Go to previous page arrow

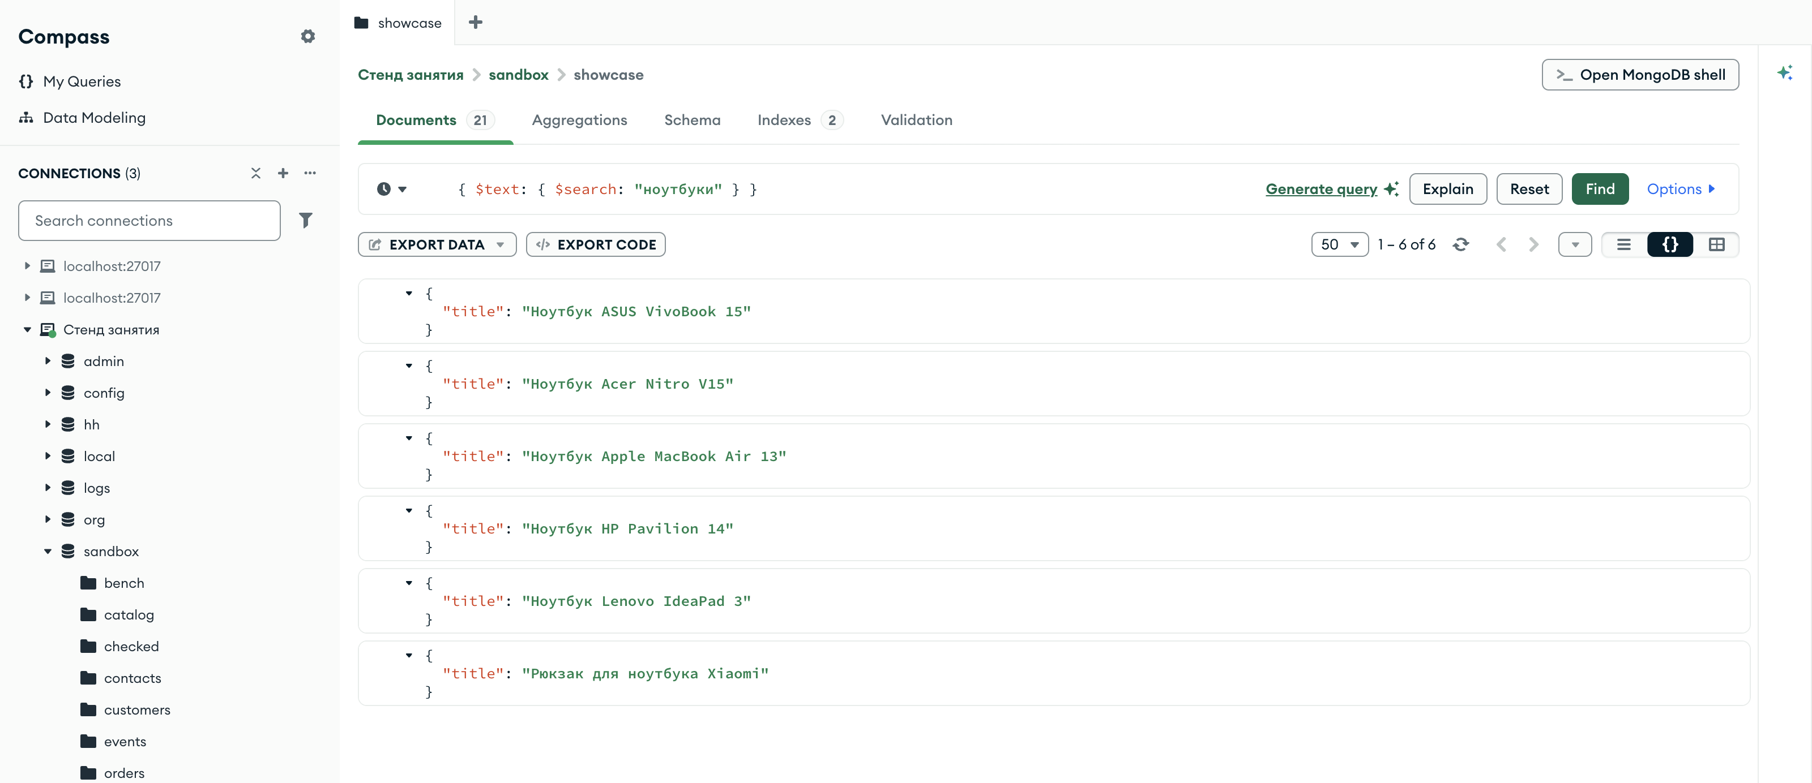[x=1501, y=244]
